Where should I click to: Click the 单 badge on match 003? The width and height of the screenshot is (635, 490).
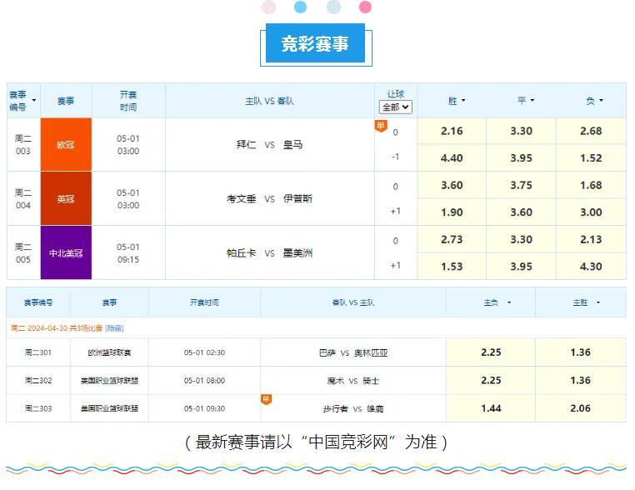tap(381, 127)
